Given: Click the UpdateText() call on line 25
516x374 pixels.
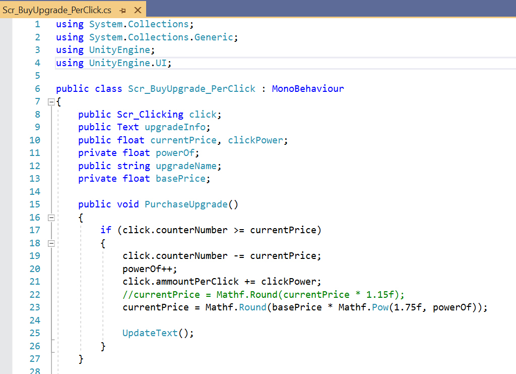Looking at the screenshot, I should pyautogui.click(x=158, y=333).
